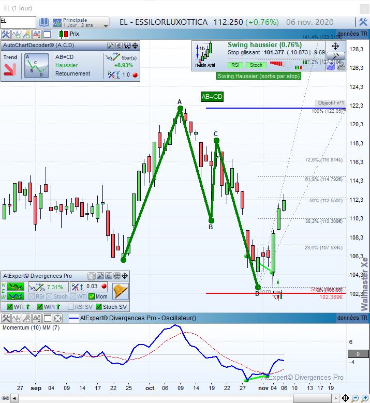Click the move handle of the Swing haussier panel
This screenshot has width=370, height=403.
pyautogui.click(x=335, y=46)
